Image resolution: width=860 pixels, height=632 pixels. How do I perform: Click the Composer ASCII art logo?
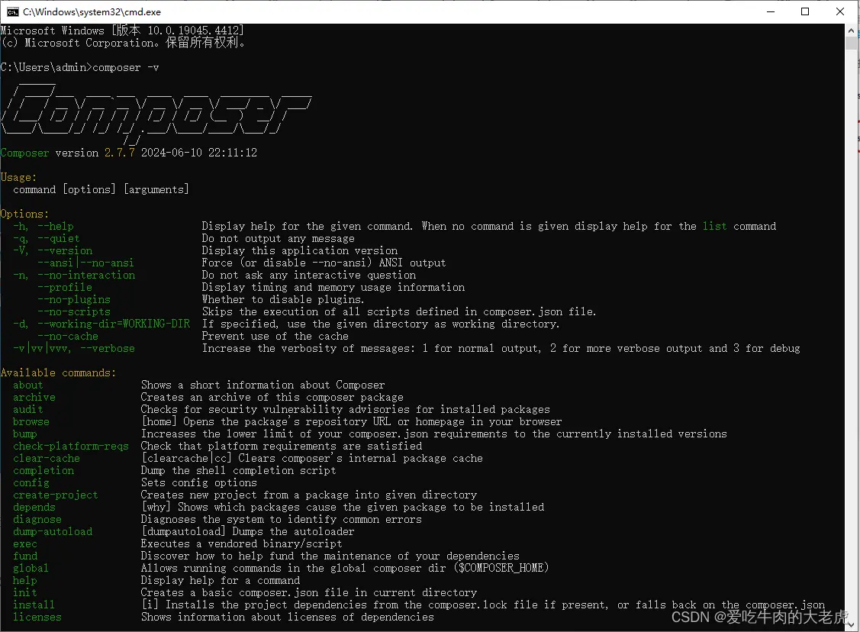[156, 113]
